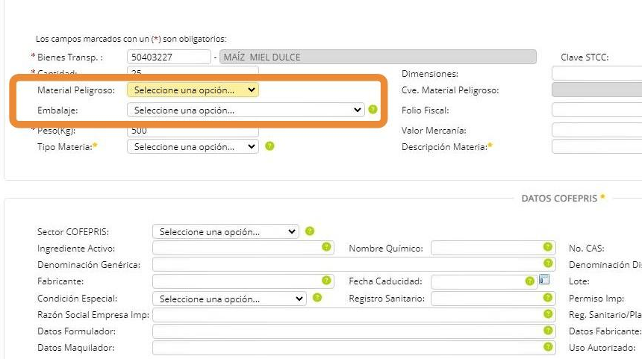Open the Condición Especial dropdown

click(x=229, y=299)
